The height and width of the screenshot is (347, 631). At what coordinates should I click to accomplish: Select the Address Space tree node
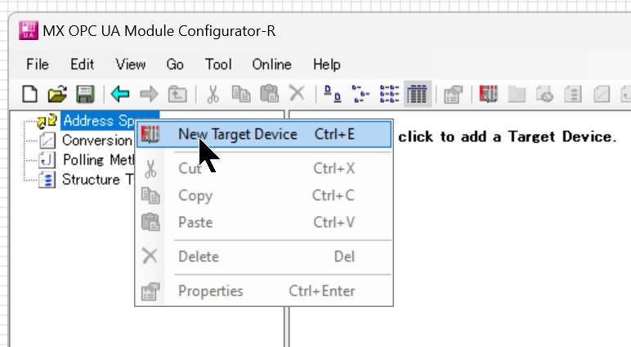99,121
